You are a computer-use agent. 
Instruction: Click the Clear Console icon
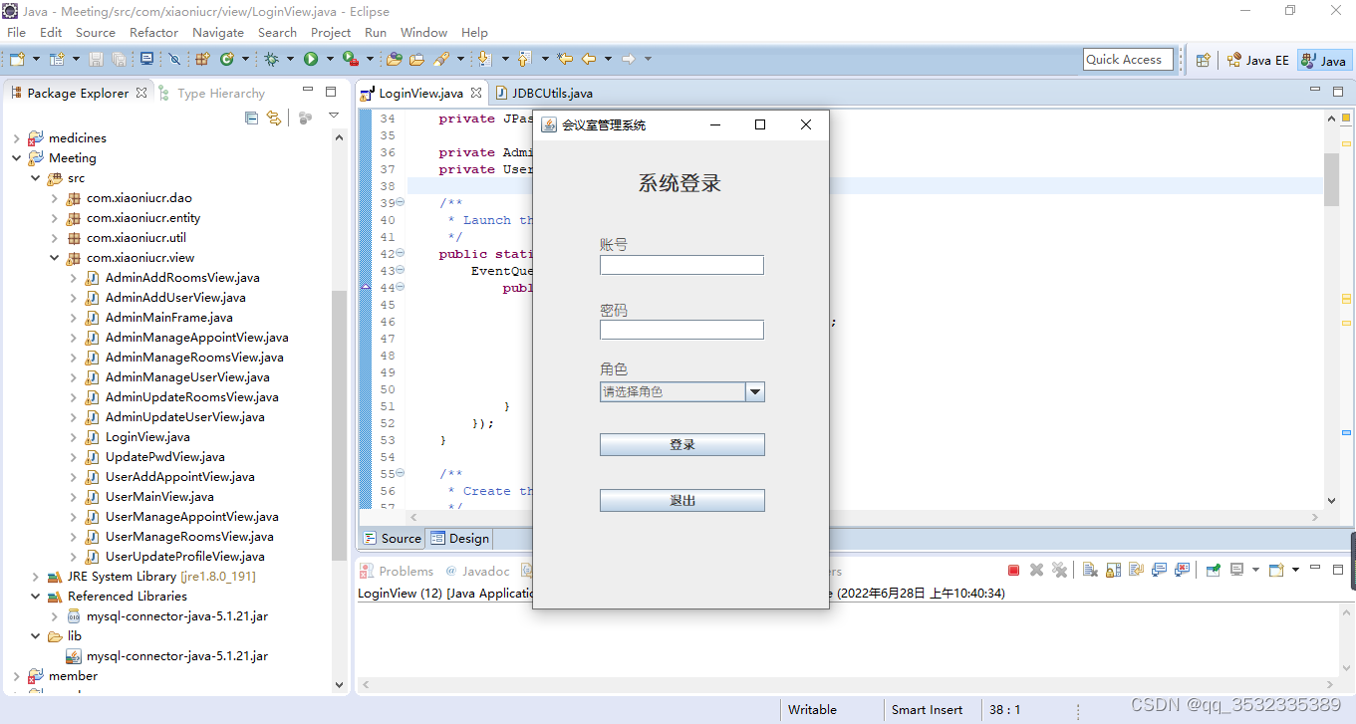pos(1090,570)
